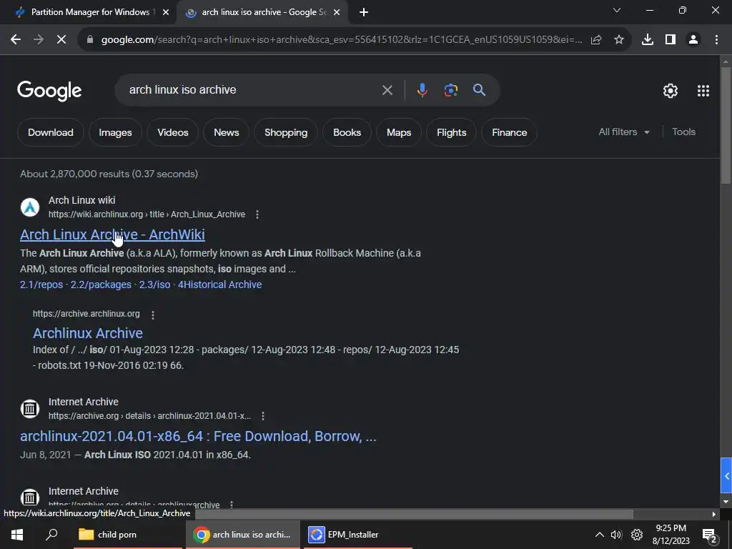The height and width of the screenshot is (549, 732).
Task: Open the 2.3/iso sub-link
Action: pos(154,285)
